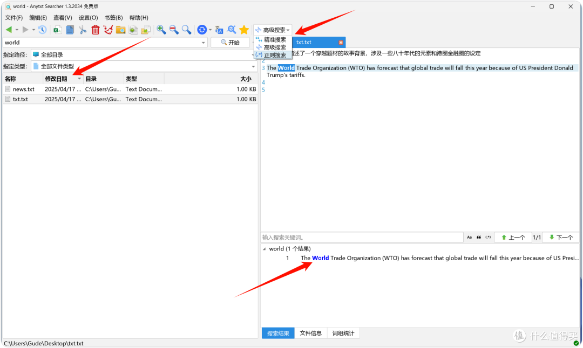Switch to the 文件信息 tab

[x=310, y=333]
